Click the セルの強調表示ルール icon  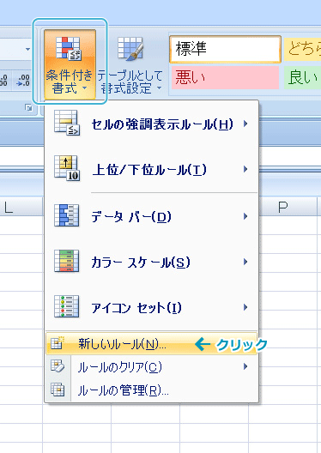point(67,123)
